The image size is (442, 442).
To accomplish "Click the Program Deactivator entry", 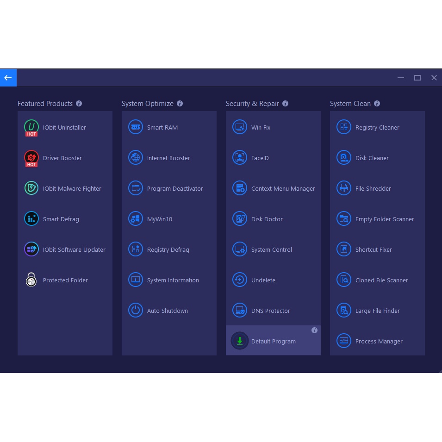I will click(174, 188).
